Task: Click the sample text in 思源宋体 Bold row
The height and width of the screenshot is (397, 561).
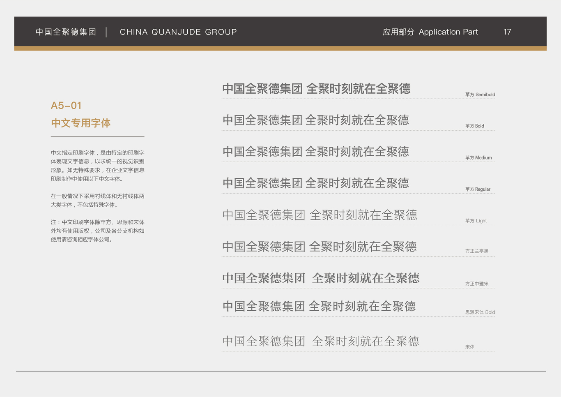Action: (x=319, y=306)
